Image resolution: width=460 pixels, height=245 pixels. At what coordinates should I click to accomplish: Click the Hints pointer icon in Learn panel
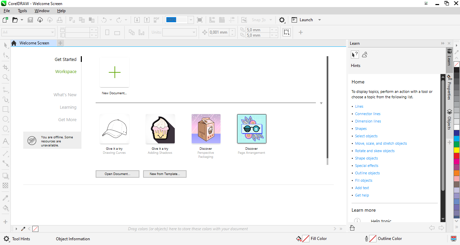click(355, 55)
